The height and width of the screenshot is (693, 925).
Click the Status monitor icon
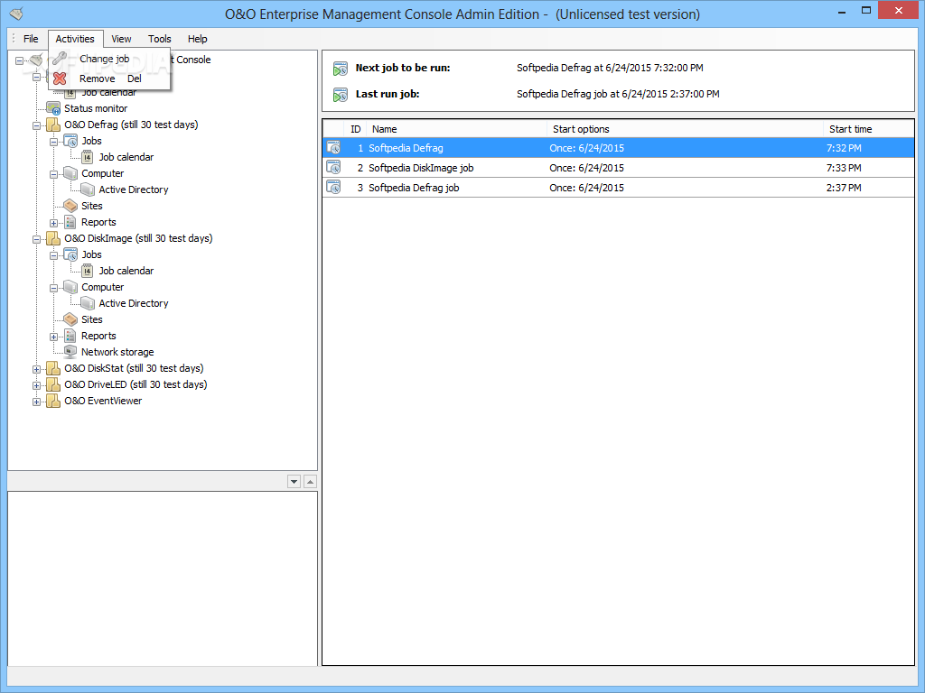tap(53, 108)
